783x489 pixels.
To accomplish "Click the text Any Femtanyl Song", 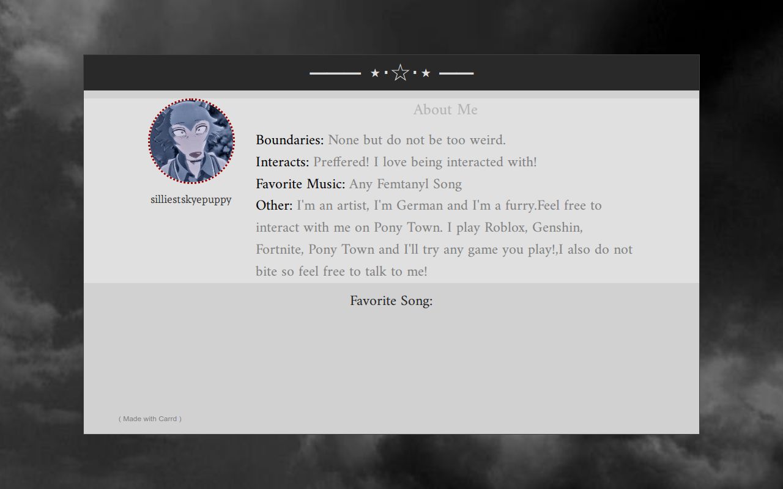I will tap(405, 184).
